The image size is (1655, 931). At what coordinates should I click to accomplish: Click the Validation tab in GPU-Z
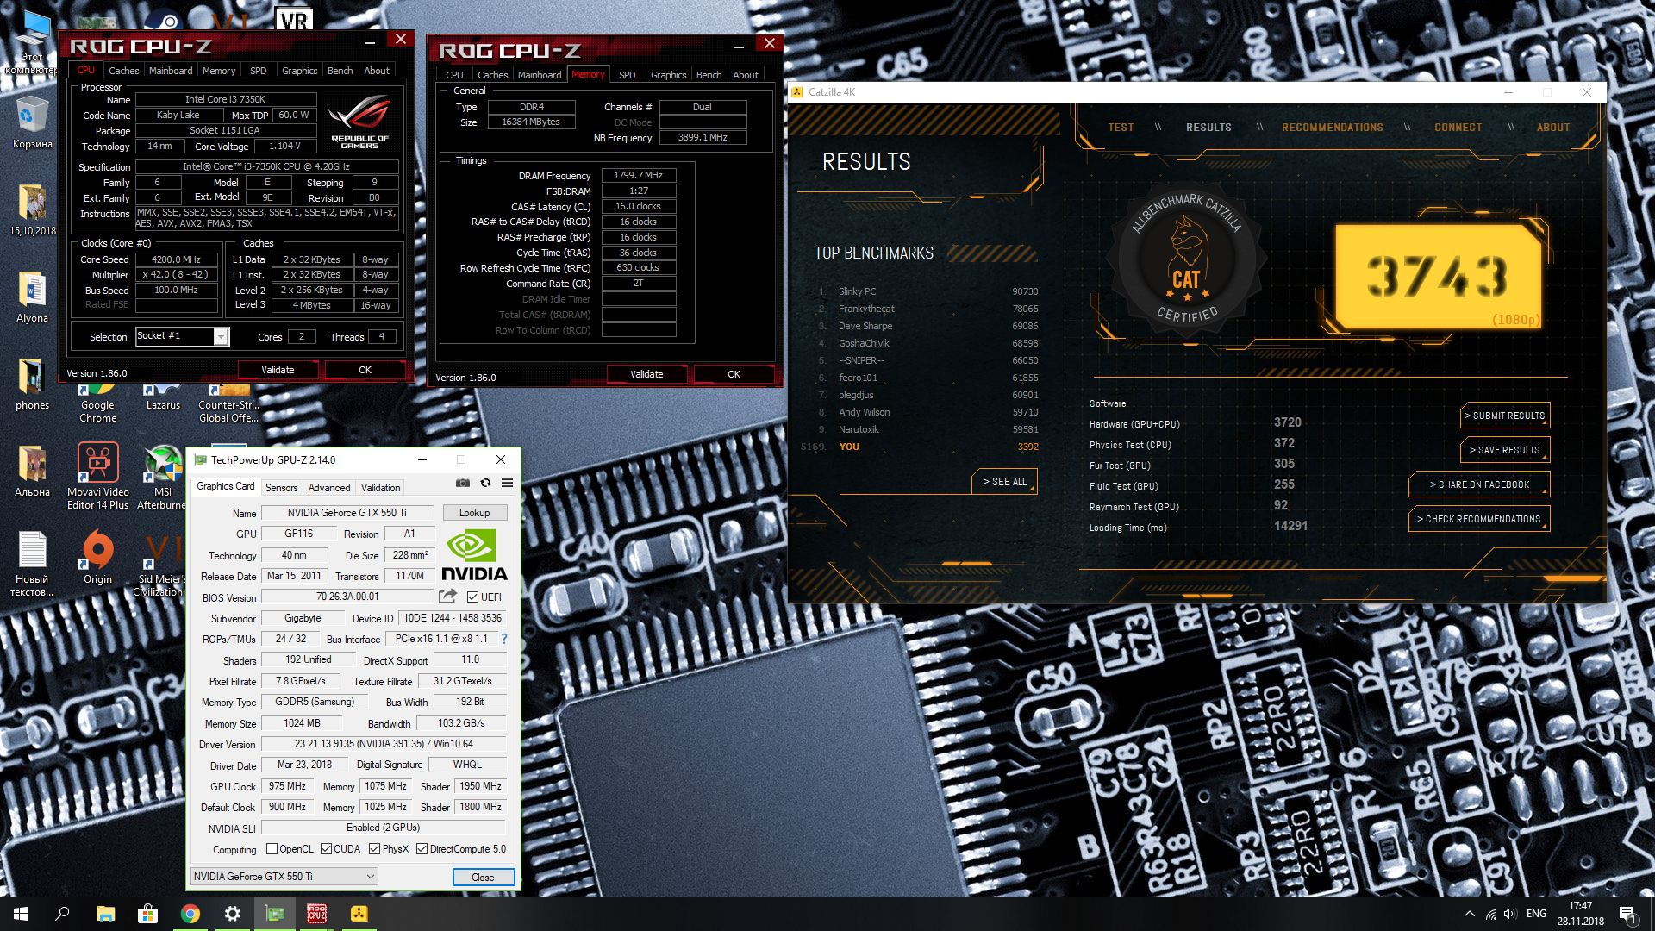[x=380, y=488]
